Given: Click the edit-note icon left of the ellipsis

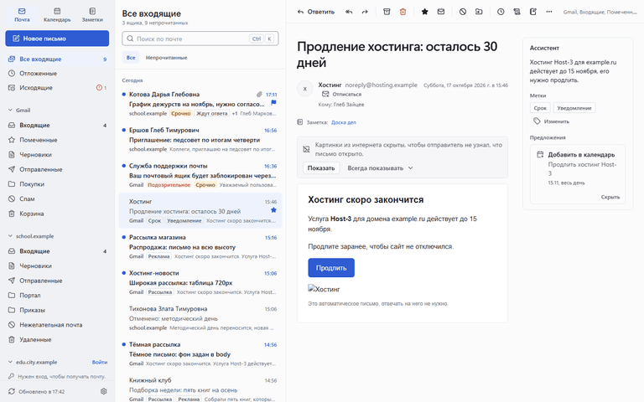Looking at the screenshot, I should pyautogui.click(x=533, y=12).
